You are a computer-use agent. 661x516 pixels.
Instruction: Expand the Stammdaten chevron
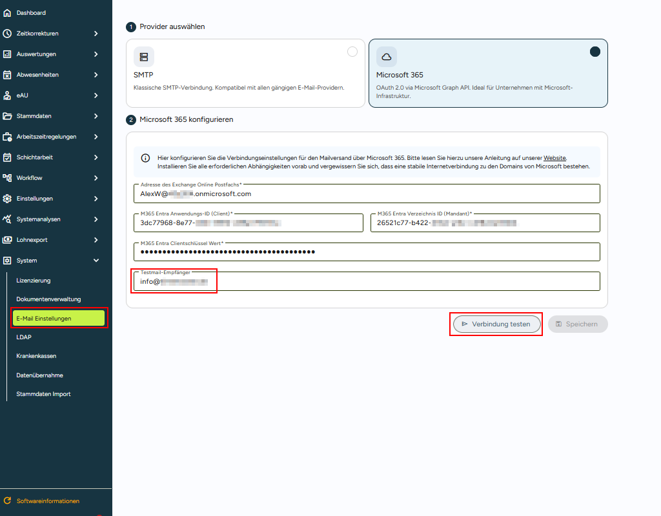coord(96,116)
